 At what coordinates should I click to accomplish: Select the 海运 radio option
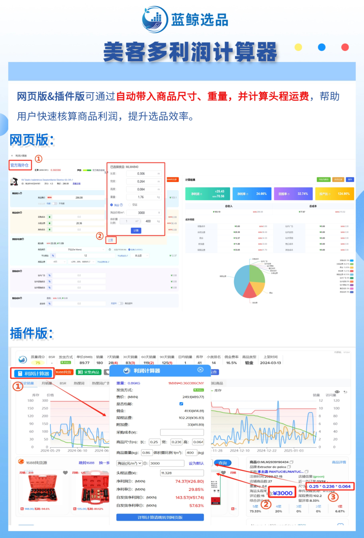[112, 205]
